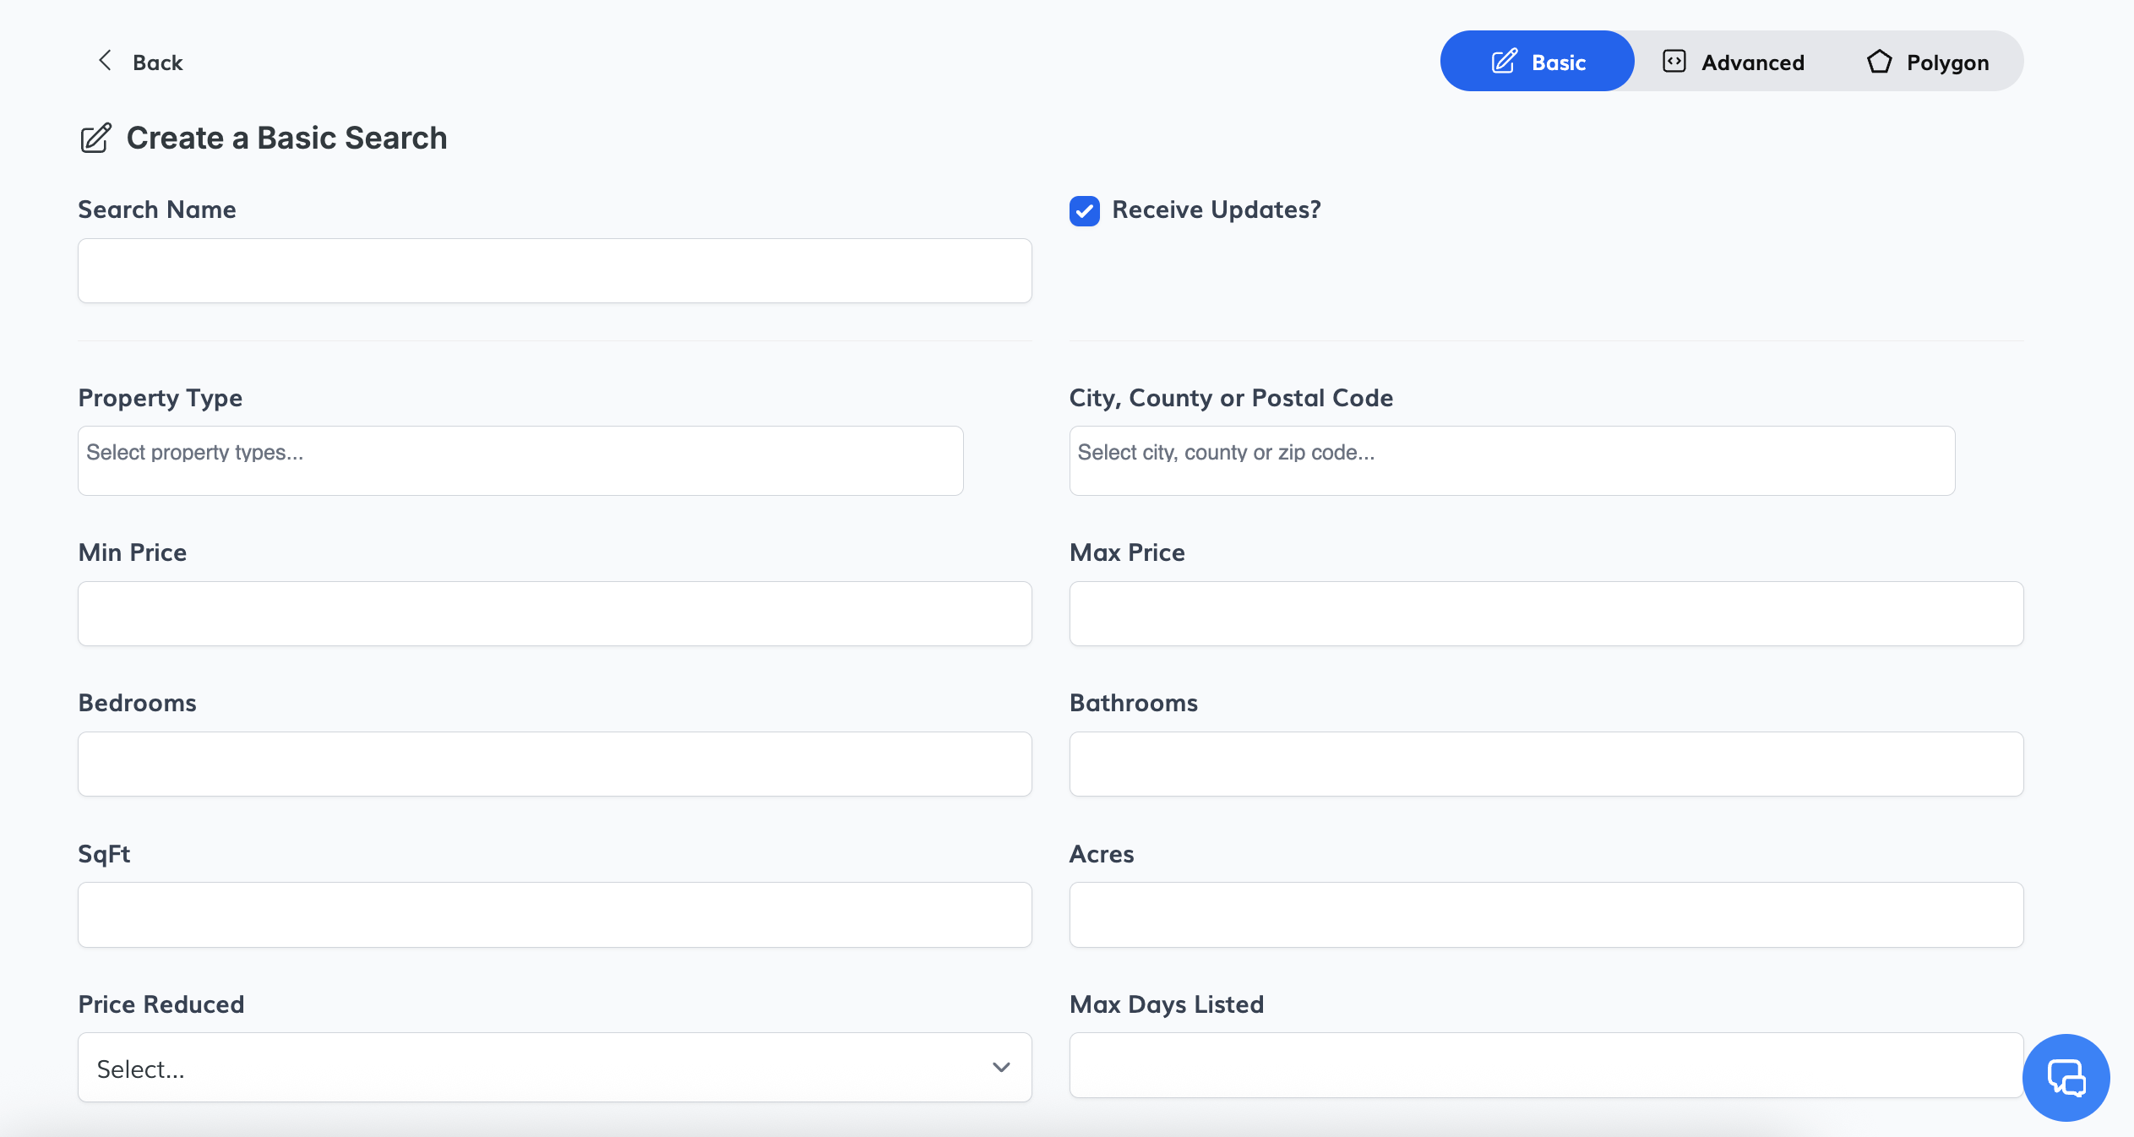This screenshot has width=2134, height=1137.
Task: Click the pentagon icon beside Polygon
Action: tap(1879, 62)
